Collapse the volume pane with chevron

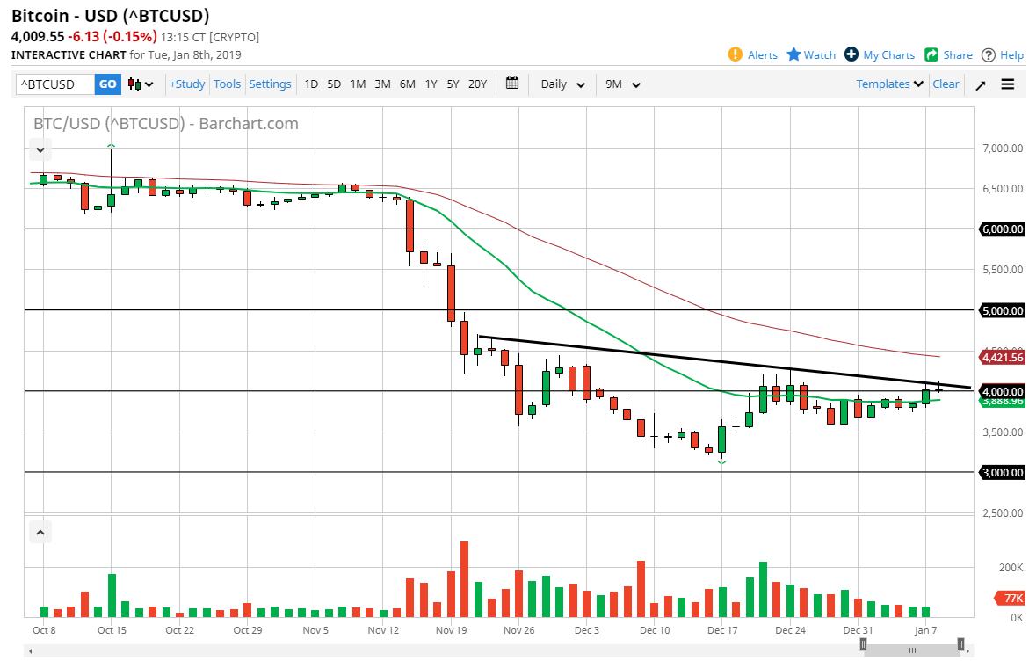[40, 532]
